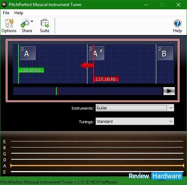Open the Tunings dropdown showing Standard
This screenshot has height=185, width=187.
[x=135, y=121]
